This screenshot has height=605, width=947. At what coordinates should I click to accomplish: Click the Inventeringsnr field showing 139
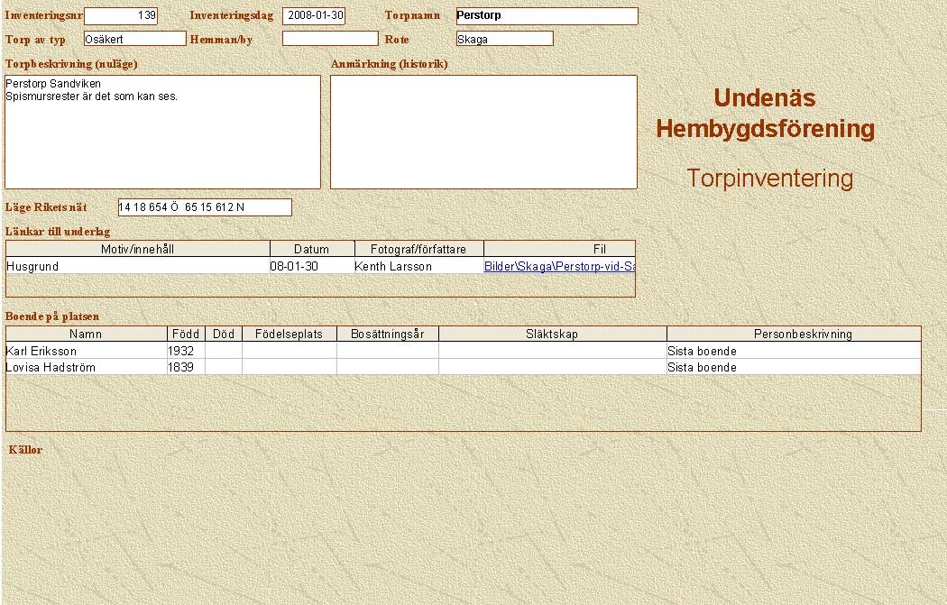(120, 16)
